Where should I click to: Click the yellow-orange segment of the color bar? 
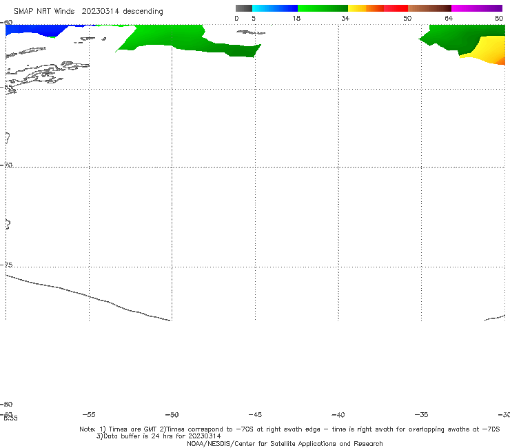[x=366, y=8]
